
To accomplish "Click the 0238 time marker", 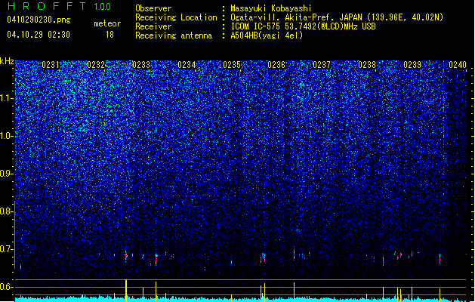I will pos(367,65).
